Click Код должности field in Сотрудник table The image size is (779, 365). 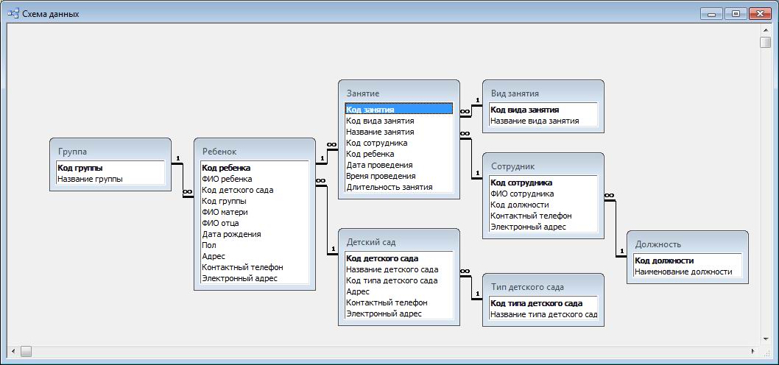click(520, 205)
